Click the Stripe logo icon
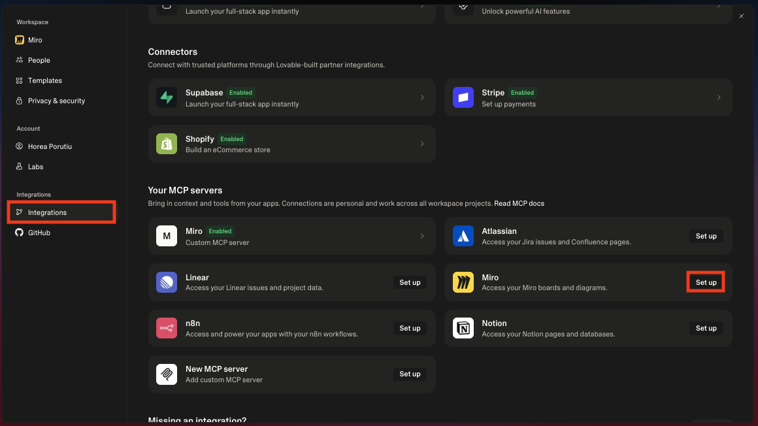The height and width of the screenshot is (426, 758). [x=463, y=97]
